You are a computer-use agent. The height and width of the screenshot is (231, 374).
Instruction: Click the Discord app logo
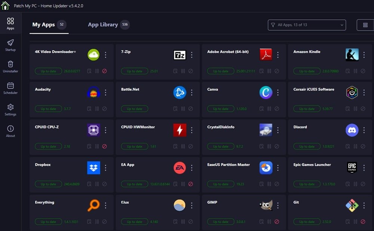click(352, 130)
